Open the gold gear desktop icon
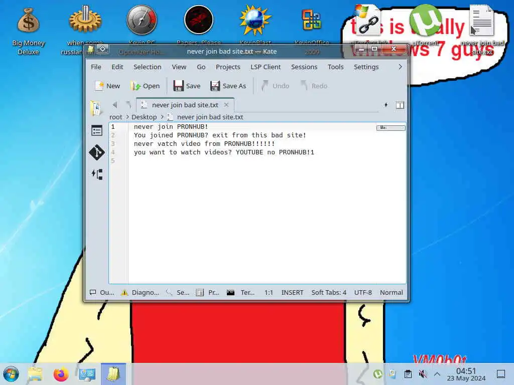 (x=85, y=30)
